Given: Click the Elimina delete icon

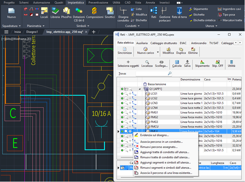Looking at the screenshot, I should point(193,49).
